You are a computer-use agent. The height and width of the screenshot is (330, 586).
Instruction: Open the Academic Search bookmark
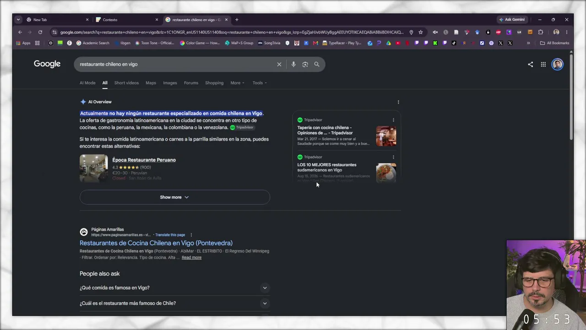point(93,43)
